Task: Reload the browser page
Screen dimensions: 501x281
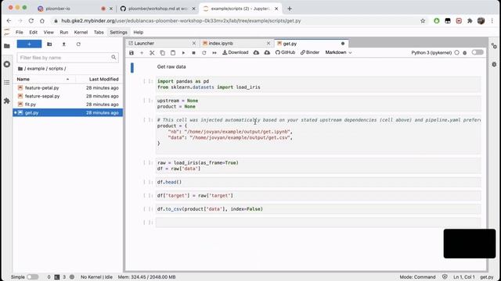Action: pyautogui.click(x=31, y=21)
